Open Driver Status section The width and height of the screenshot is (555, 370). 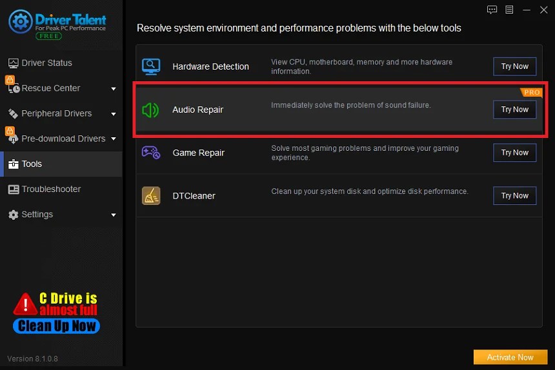pos(61,63)
